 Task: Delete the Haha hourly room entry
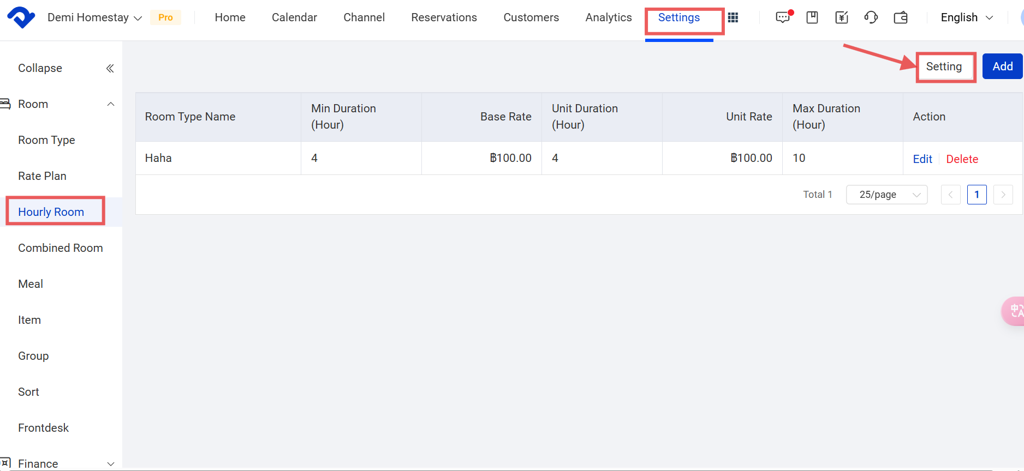point(962,159)
